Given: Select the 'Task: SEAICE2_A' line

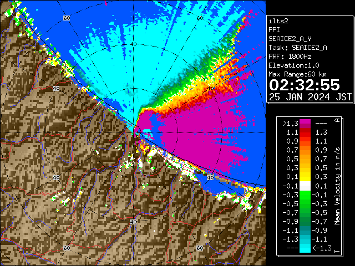Looking at the screenshot, I should coord(298,48).
